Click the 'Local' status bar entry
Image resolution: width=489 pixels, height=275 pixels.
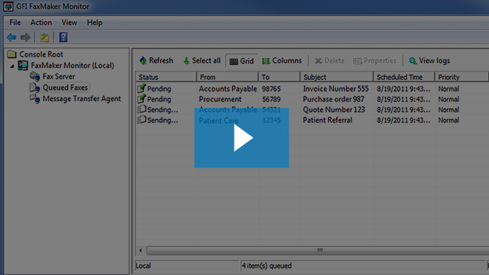[143, 266]
